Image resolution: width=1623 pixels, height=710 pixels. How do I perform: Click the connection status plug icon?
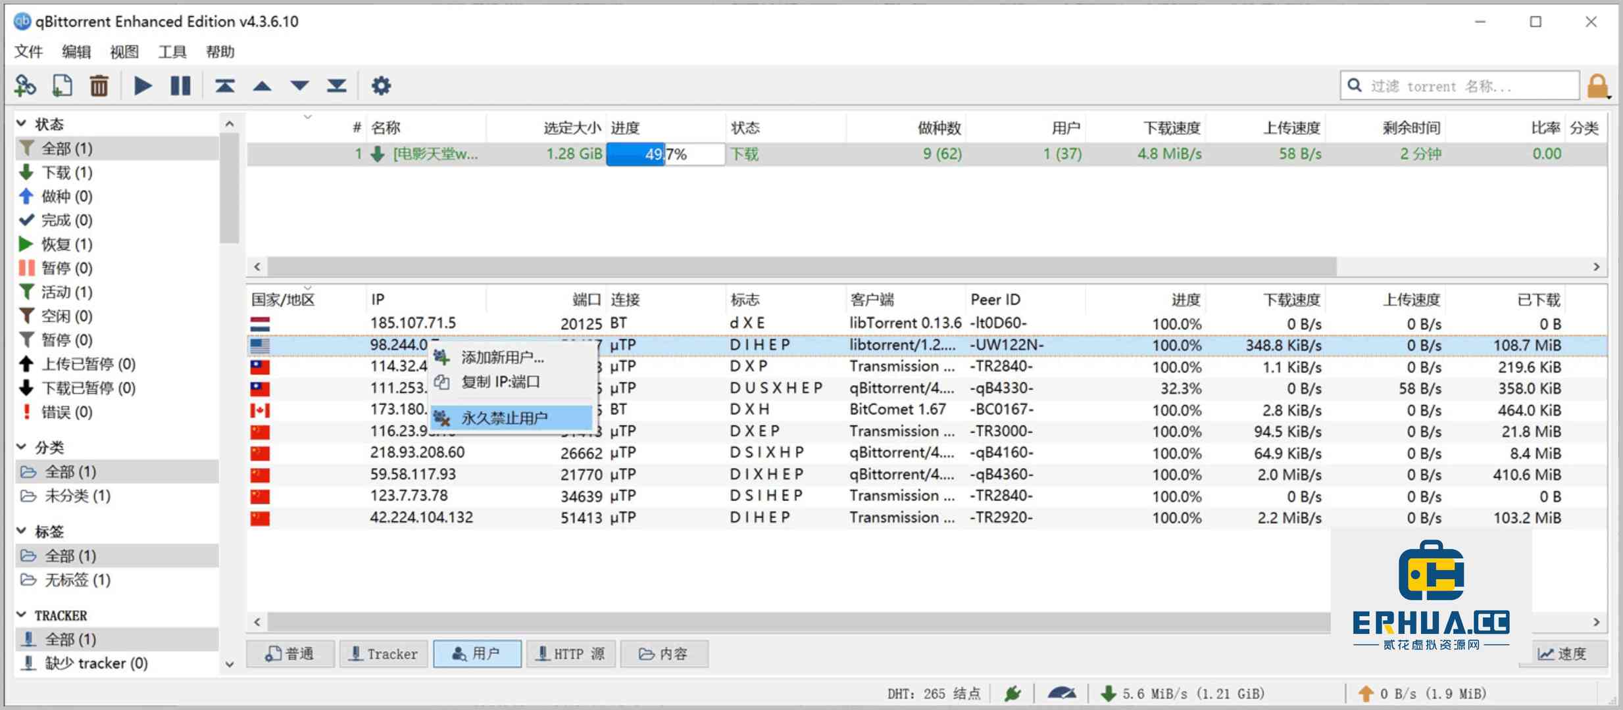click(1013, 692)
